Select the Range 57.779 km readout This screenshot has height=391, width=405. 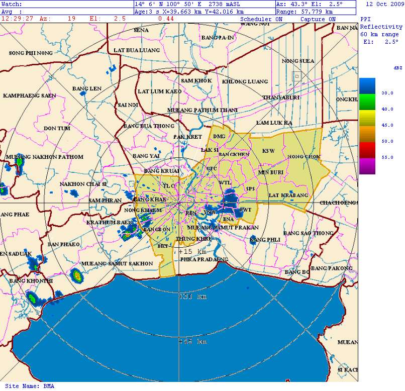point(305,11)
